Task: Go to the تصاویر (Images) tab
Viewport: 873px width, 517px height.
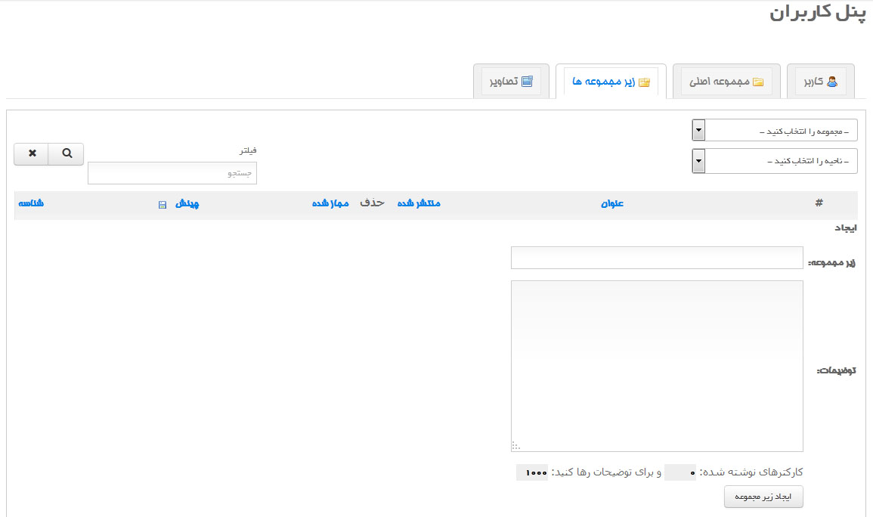Action: (x=511, y=82)
